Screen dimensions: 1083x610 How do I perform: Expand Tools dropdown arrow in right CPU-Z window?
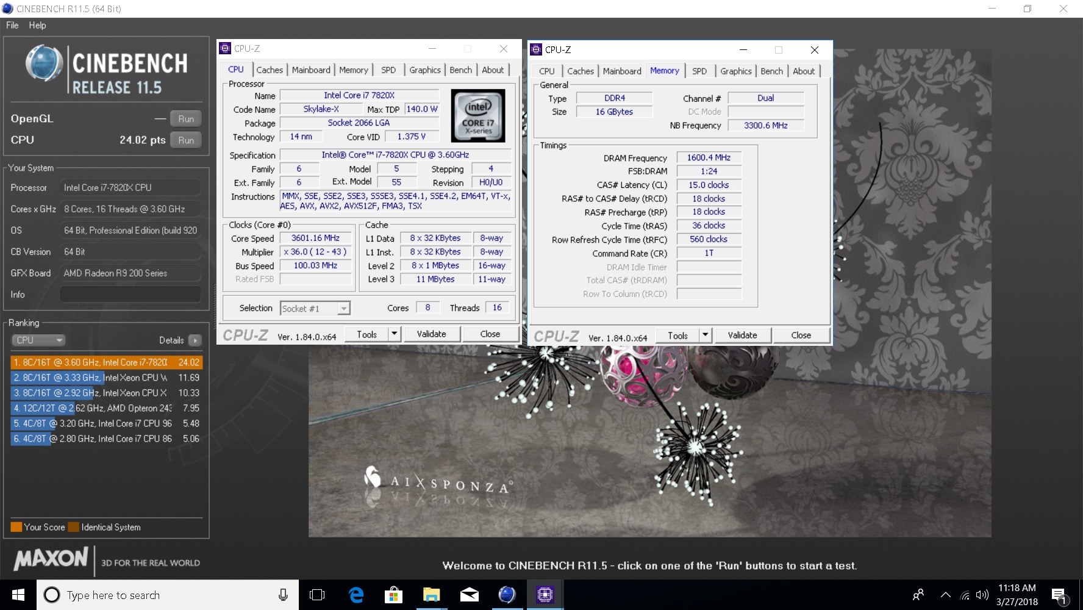tap(705, 335)
